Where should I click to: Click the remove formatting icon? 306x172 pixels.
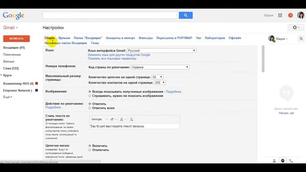131,119
